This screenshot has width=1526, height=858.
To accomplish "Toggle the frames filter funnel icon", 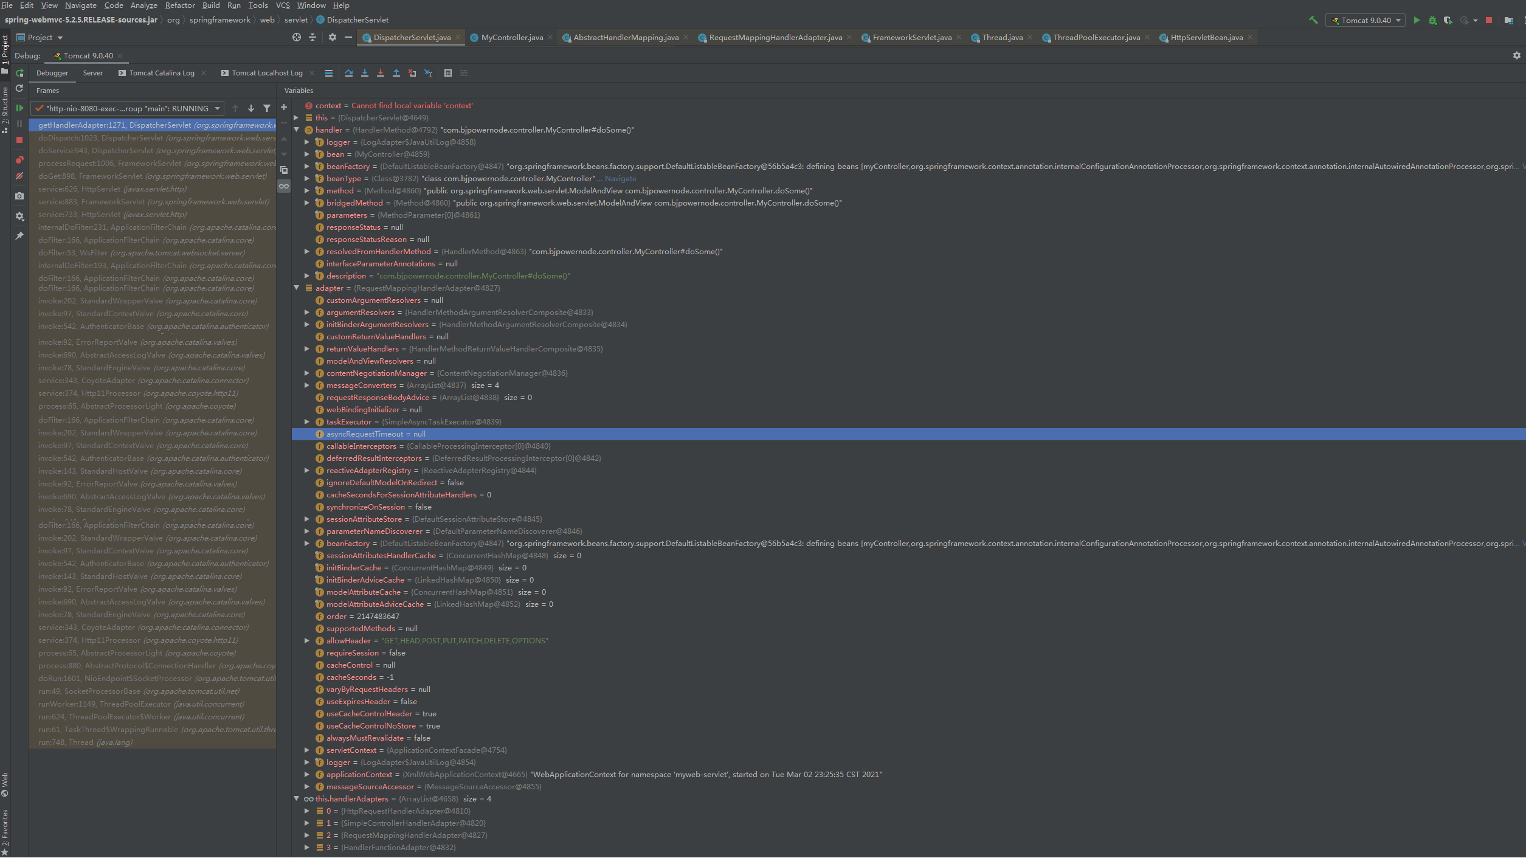I will (267, 108).
